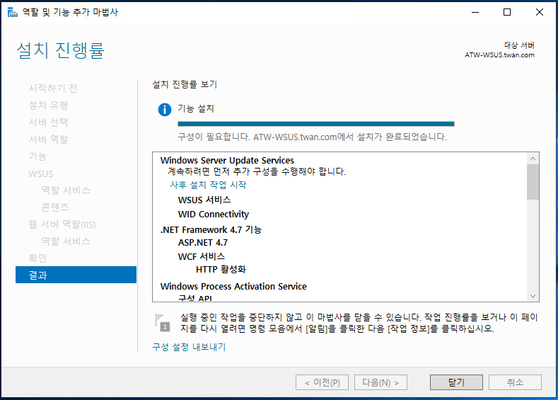Select 서버 선택 in the sidebar

coord(48,122)
